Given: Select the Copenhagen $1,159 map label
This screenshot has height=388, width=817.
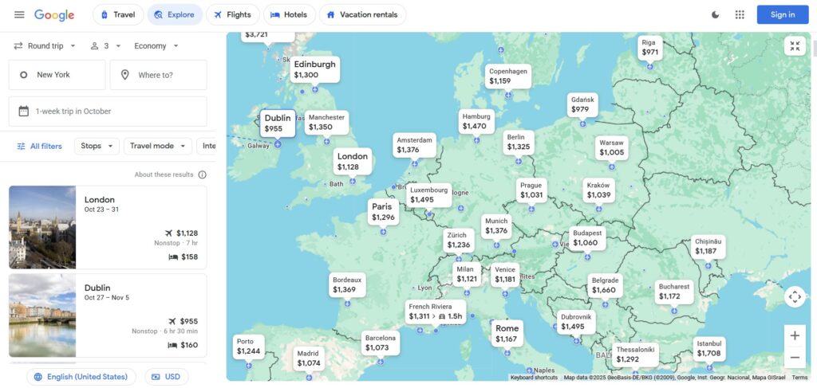Looking at the screenshot, I should click(x=508, y=76).
